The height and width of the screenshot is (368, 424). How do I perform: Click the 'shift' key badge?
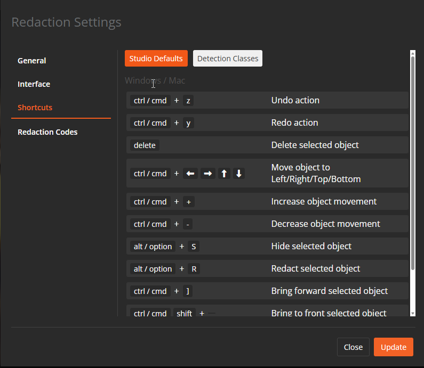point(184,314)
